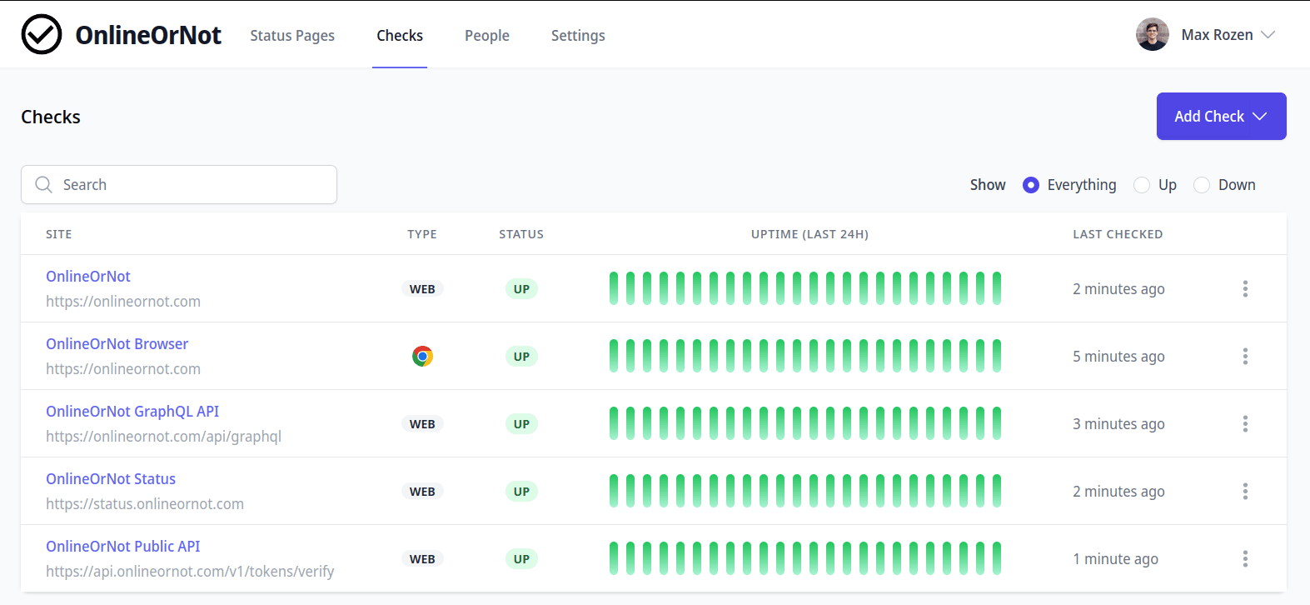1310x605 pixels.
Task: Click the STATUS column header
Action: pos(521,234)
